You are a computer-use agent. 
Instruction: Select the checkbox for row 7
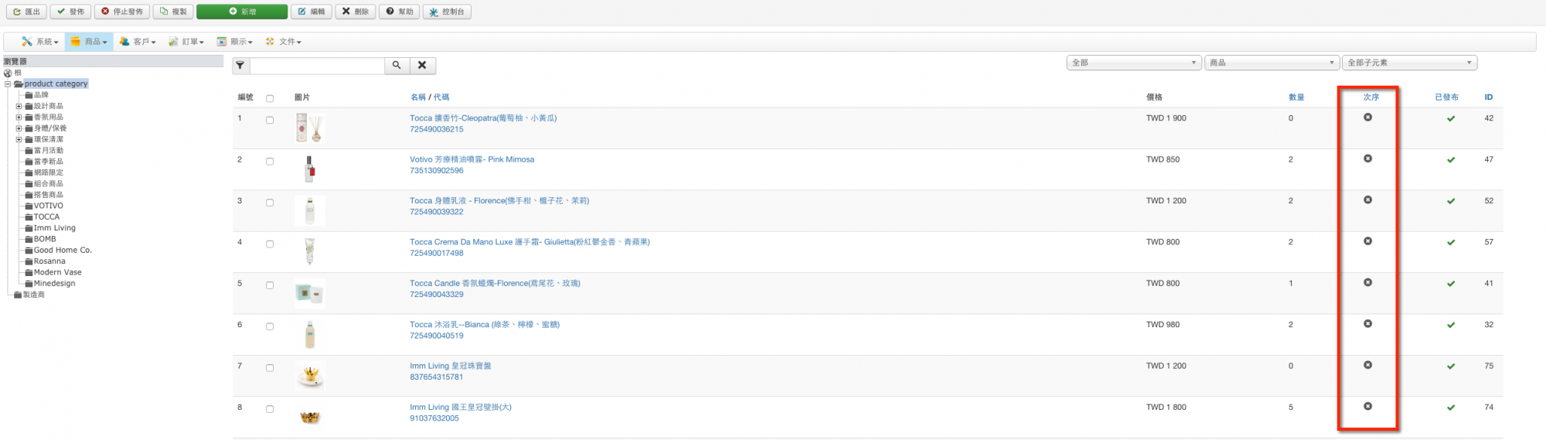click(x=270, y=368)
